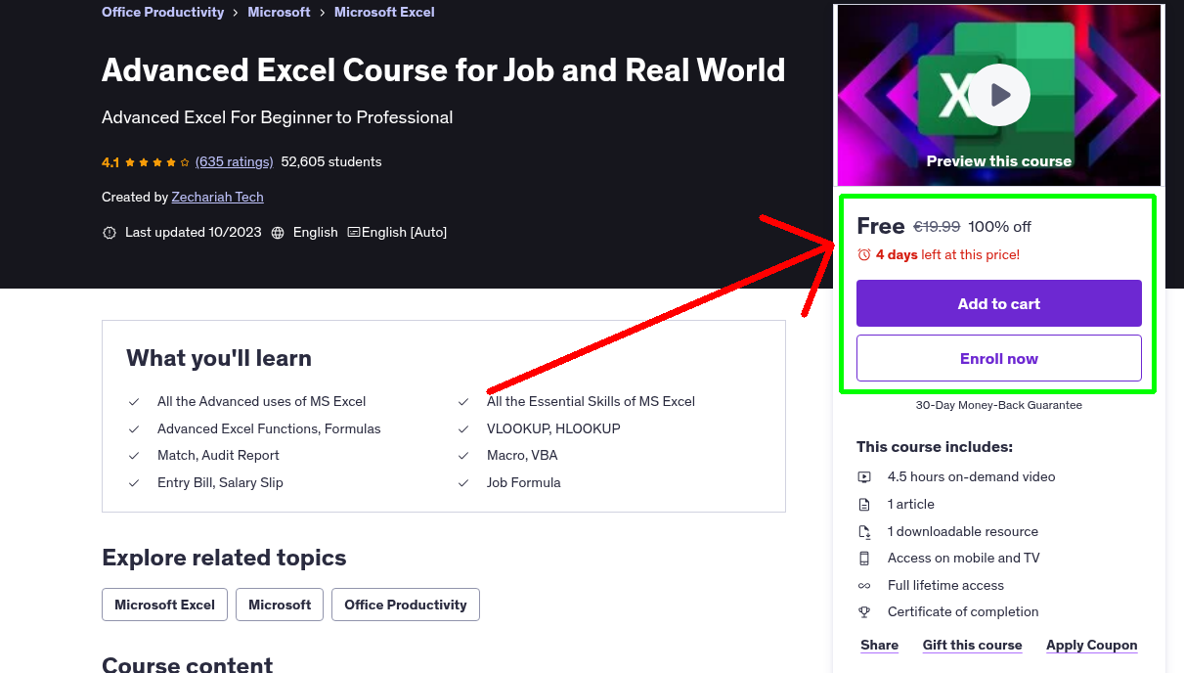This screenshot has width=1184, height=673.
Task: Click the downloadable resource icon
Action: coord(864,532)
